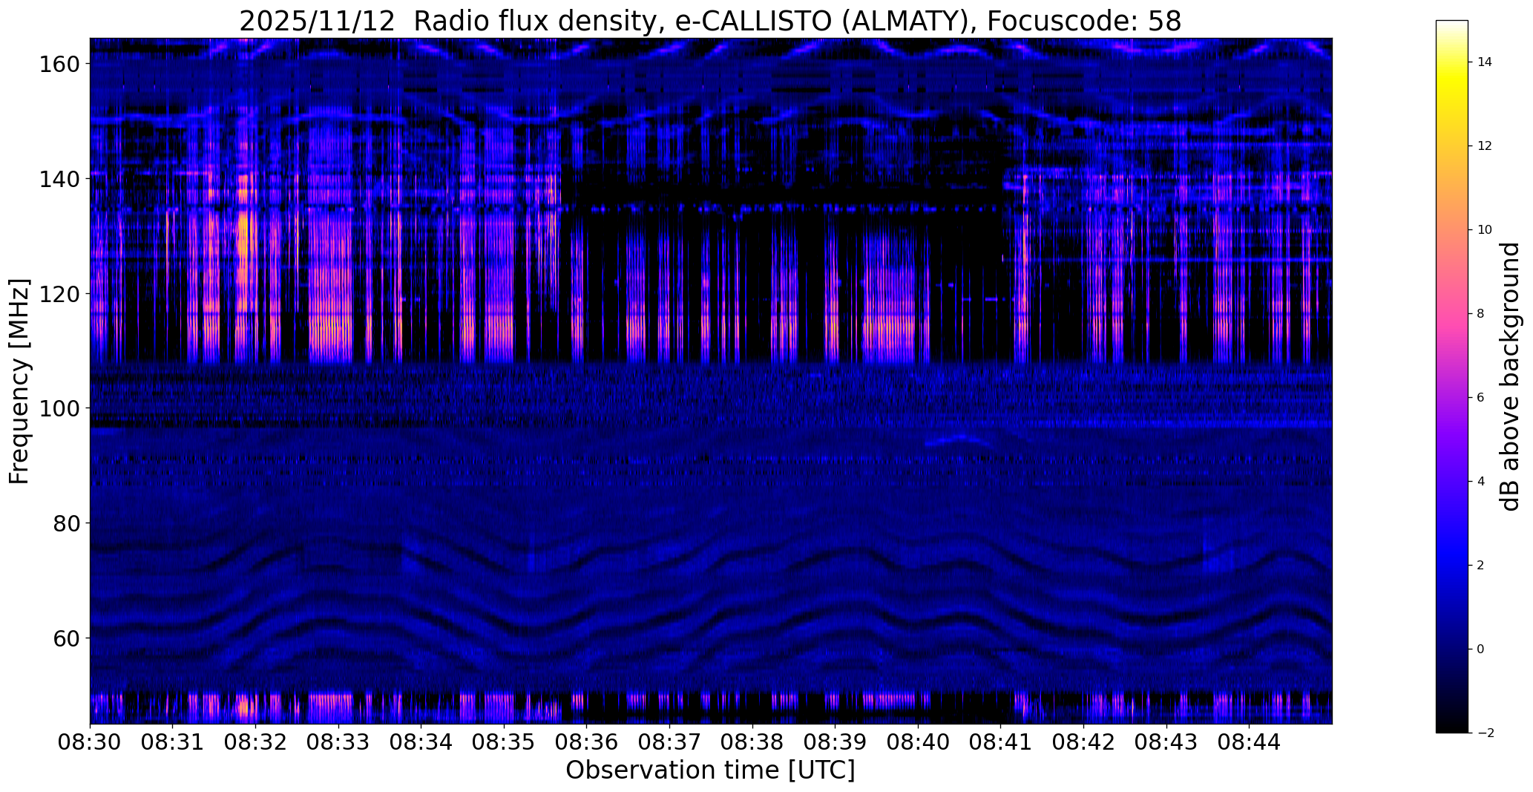Click the 08:42 time tick label

click(x=1083, y=743)
